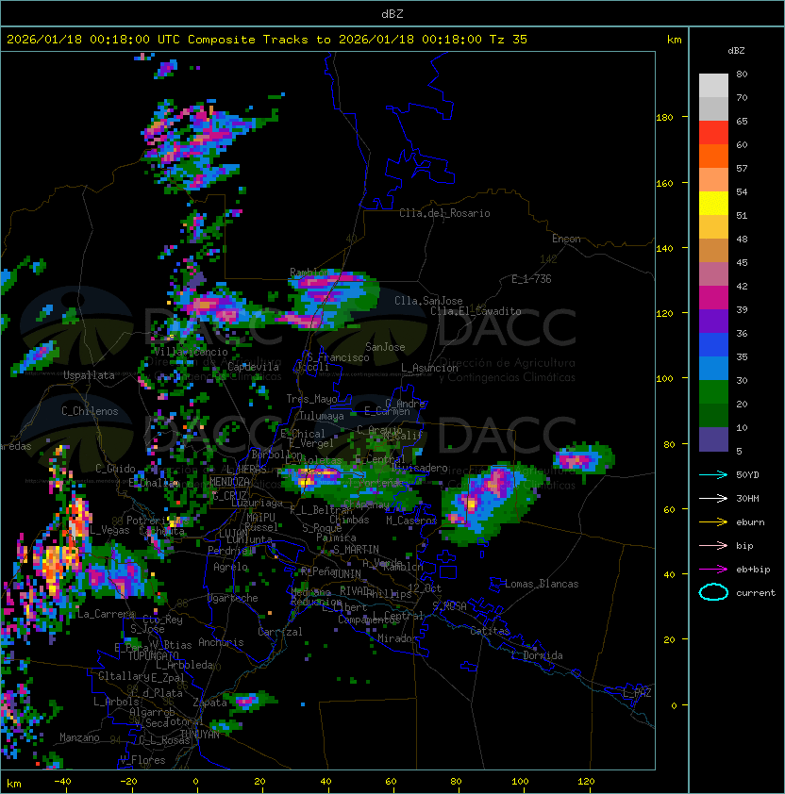
Task: Select the light gray top legend swatch
Action: 713,86
